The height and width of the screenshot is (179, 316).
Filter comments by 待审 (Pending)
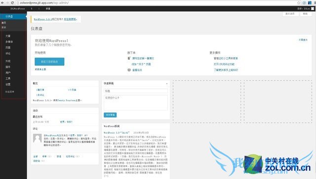click(x=44, y=156)
